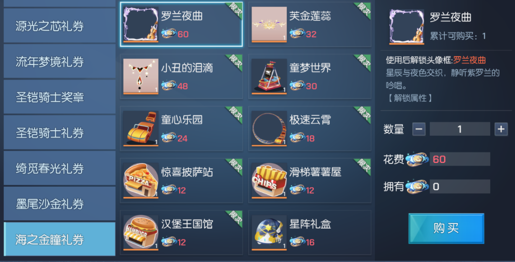Pick the 童梦世界 pirate ship icon
This screenshot has width=515, height=262.
[269, 76]
